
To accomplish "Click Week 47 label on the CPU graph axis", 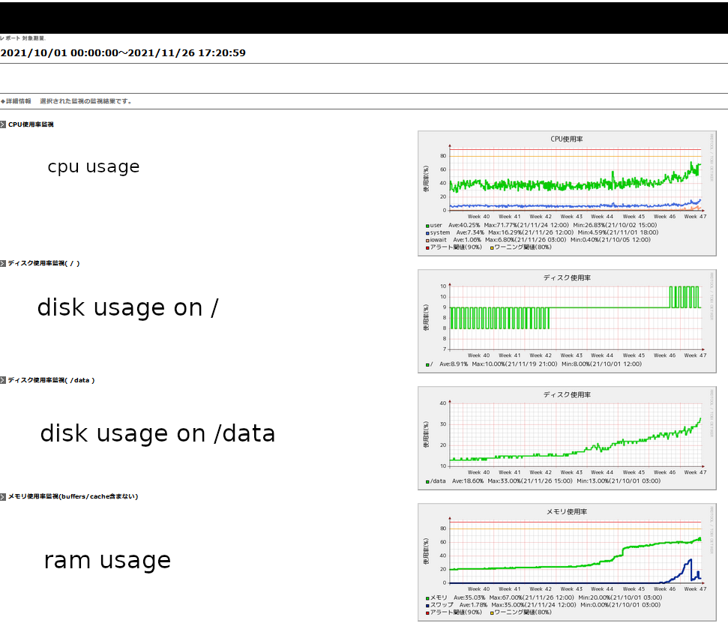I will click(x=695, y=217).
